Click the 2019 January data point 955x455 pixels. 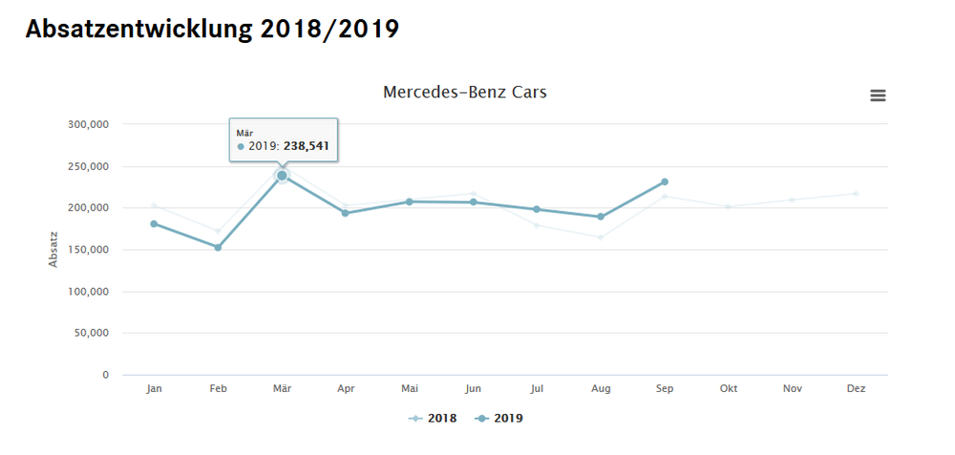click(x=154, y=224)
